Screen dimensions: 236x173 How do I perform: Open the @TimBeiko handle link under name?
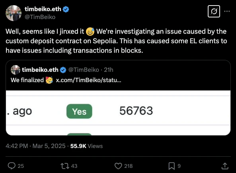click(x=40, y=17)
